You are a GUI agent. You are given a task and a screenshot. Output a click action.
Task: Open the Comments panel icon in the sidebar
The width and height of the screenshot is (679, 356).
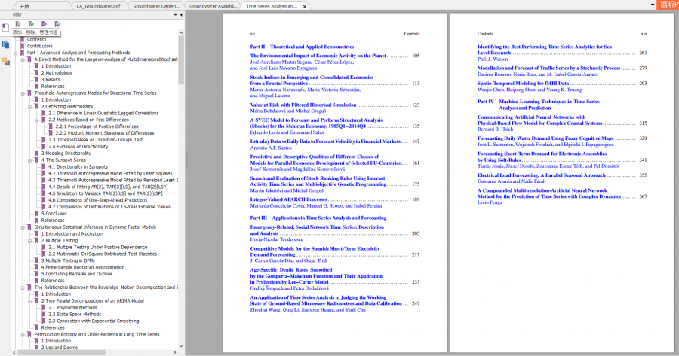point(5,62)
